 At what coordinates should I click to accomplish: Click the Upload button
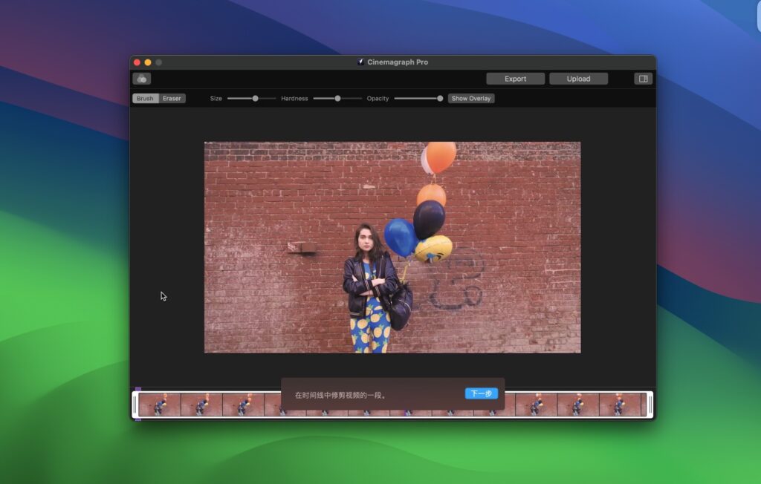point(578,78)
